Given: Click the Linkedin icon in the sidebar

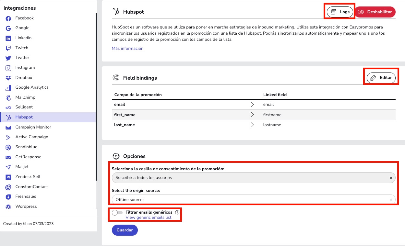Looking at the screenshot, I should [x=8, y=38].
